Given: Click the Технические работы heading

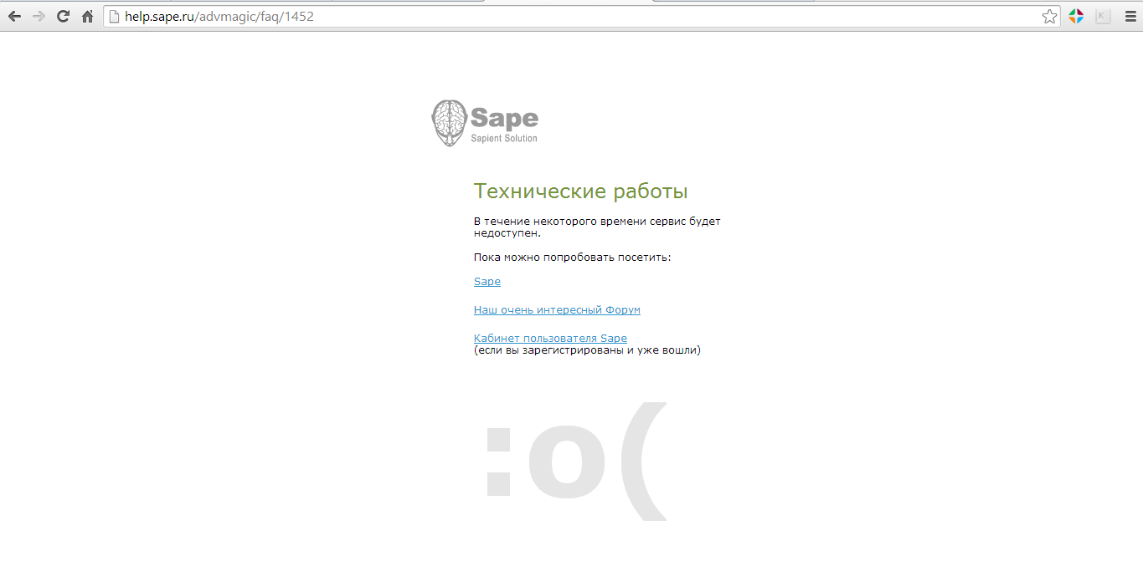Looking at the screenshot, I should (580, 191).
